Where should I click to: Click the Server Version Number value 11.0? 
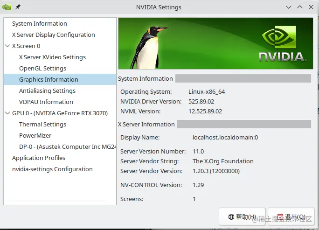tap(198, 152)
